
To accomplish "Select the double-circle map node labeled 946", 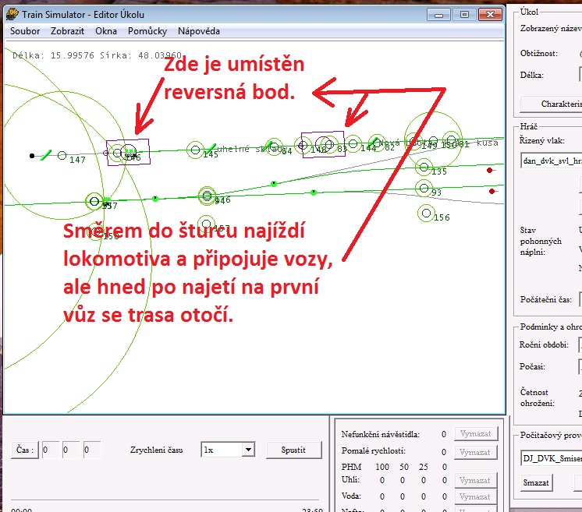I will coord(207,196).
